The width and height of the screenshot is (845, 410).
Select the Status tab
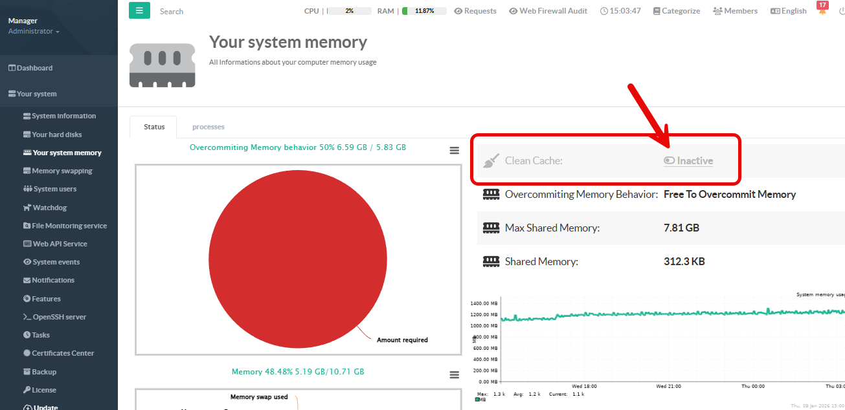[154, 127]
